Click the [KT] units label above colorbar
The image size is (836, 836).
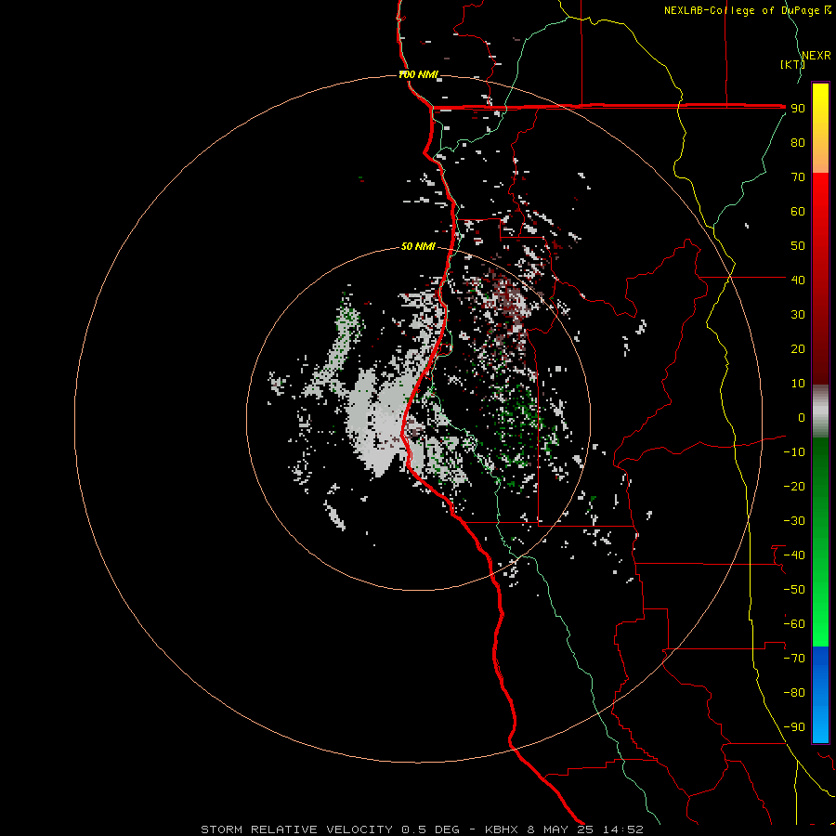coord(793,64)
